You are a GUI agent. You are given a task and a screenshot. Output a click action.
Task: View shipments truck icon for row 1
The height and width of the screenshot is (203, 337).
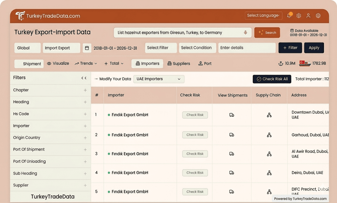pyautogui.click(x=232, y=115)
